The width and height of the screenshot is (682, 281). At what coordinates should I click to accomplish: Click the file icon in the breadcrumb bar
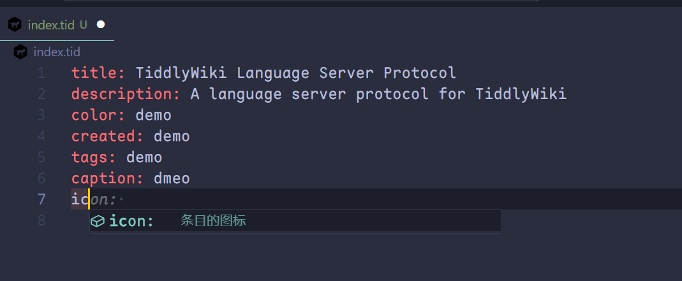[20, 52]
